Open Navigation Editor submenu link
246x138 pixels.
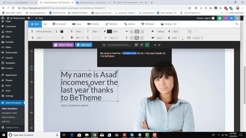9,113
